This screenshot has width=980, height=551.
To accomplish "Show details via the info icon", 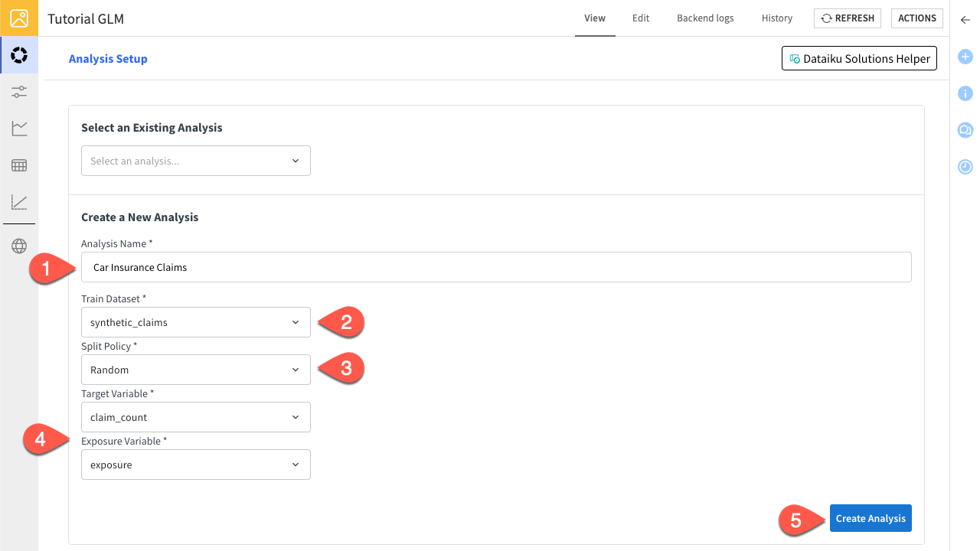I will [x=965, y=93].
